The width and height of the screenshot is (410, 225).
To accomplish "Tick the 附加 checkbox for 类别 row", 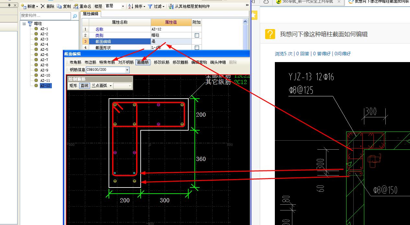I will [197, 35].
